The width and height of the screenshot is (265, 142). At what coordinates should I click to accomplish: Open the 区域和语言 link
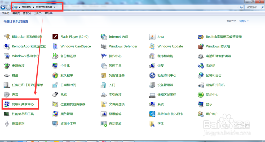214,75
